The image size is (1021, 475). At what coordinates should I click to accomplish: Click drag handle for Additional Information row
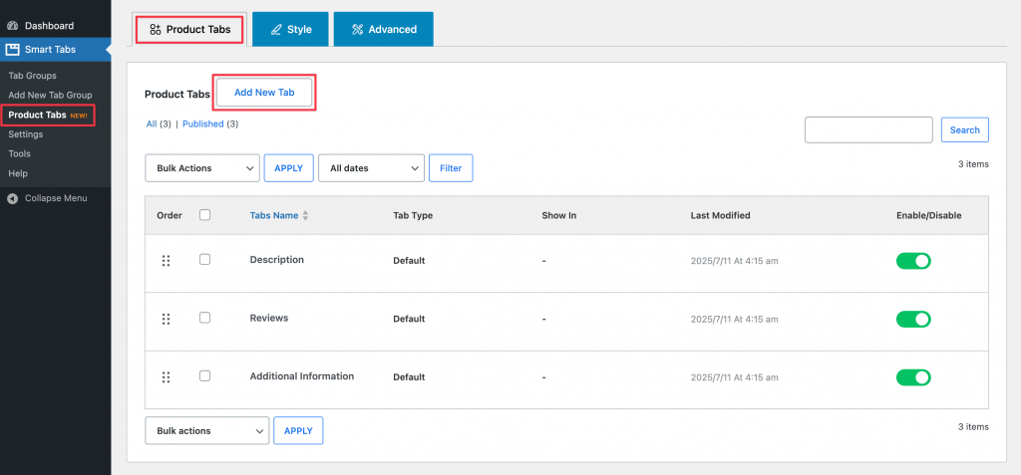(x=167, y=376)
